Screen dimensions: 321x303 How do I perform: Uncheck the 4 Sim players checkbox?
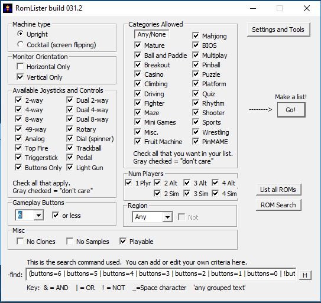click(x=215, y=193)
